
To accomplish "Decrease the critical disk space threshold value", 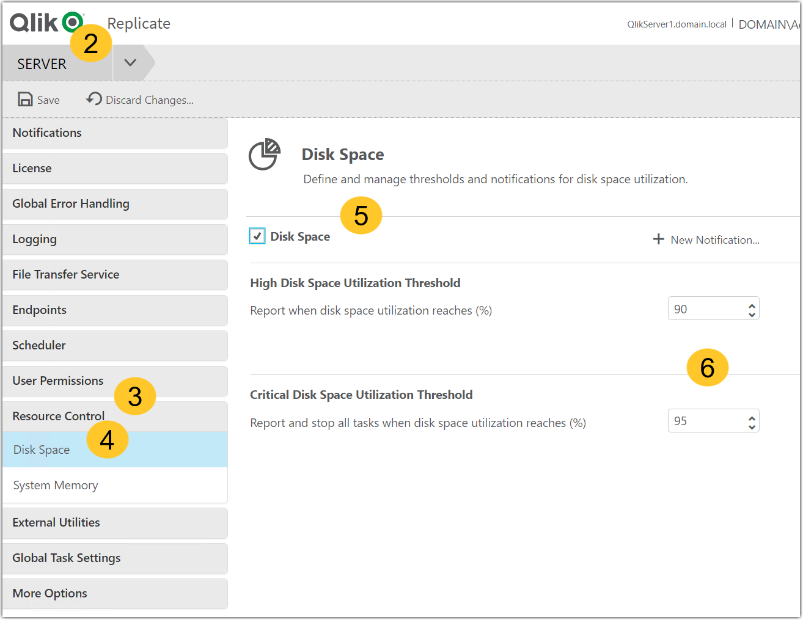I will click(752, 426).
